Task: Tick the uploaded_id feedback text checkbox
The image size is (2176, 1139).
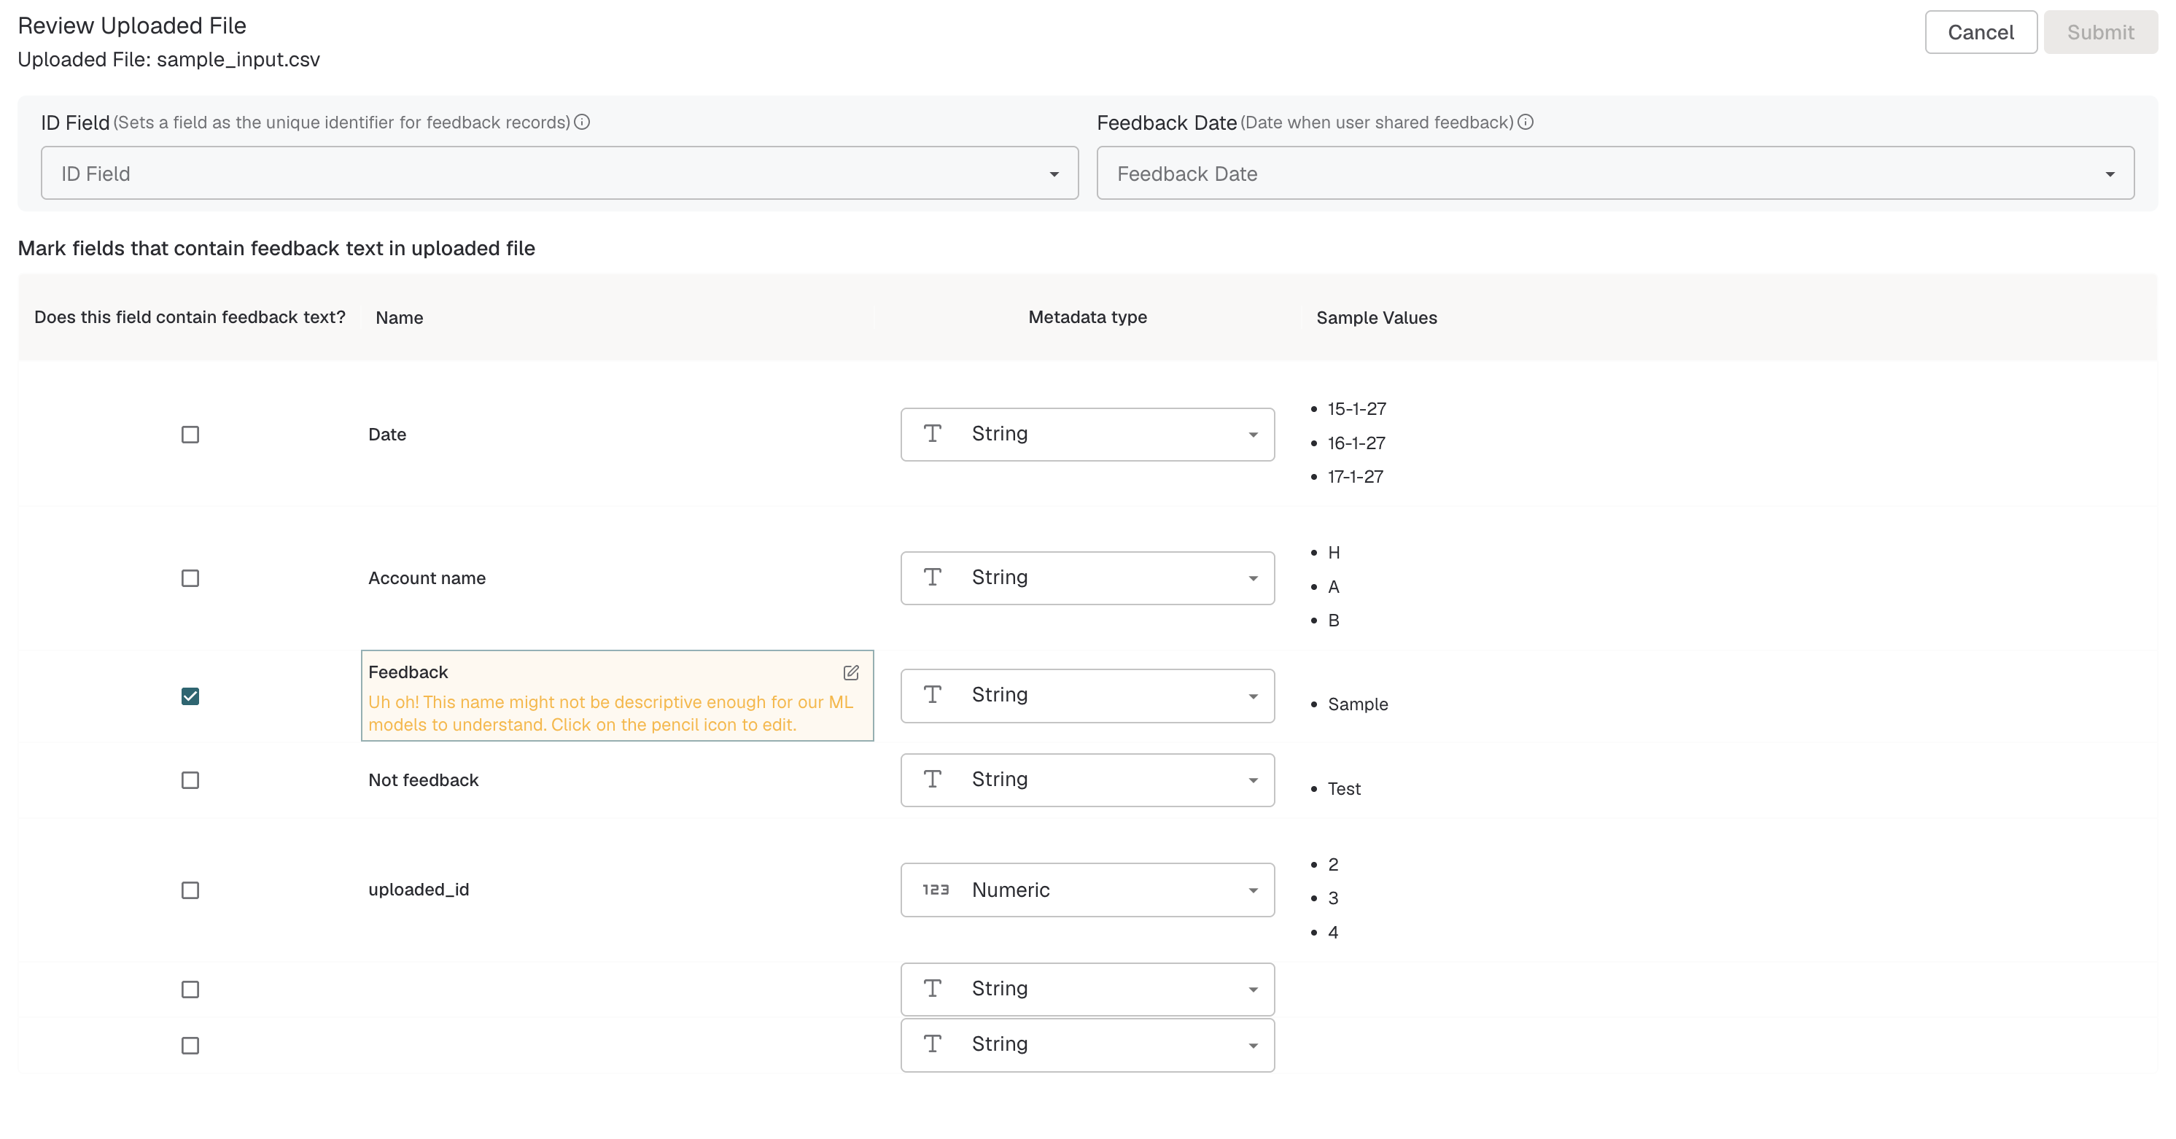Action: tap(190, 890)
